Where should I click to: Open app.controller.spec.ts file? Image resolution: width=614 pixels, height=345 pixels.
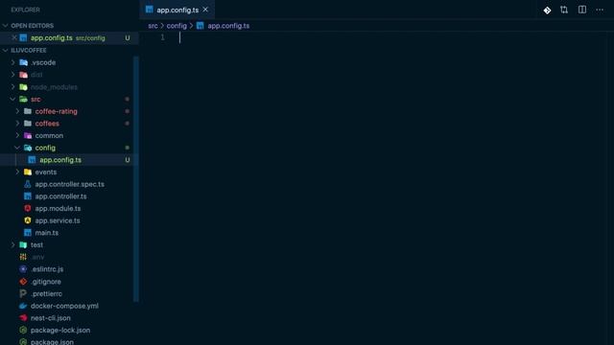click(70, 184)
